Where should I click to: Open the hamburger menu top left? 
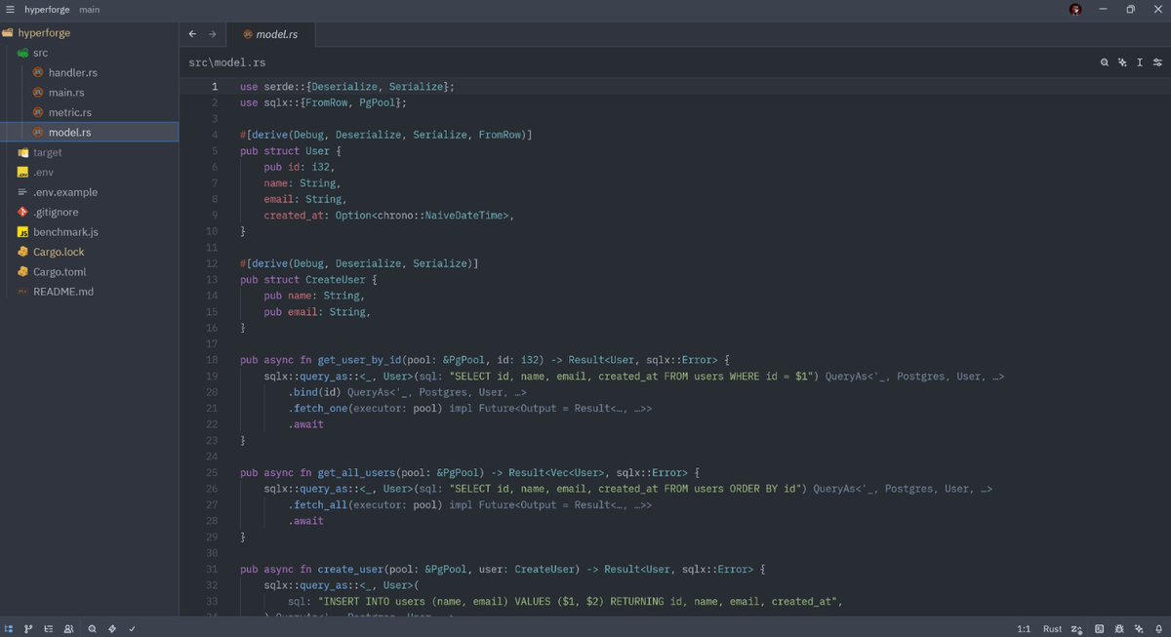tap(10, 9)
